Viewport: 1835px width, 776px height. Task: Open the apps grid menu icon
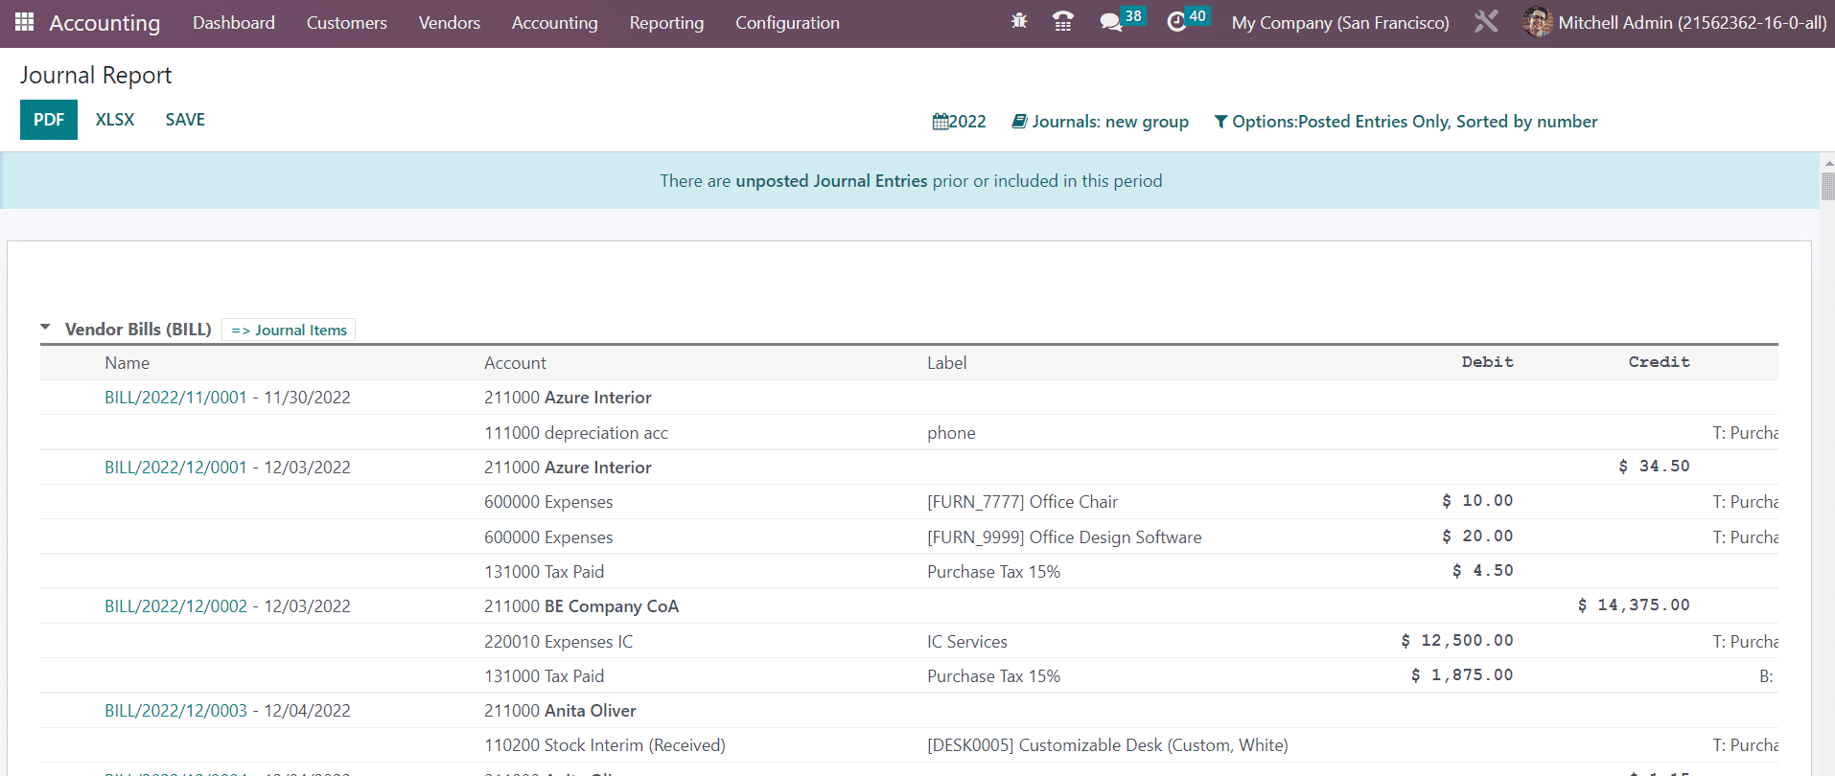tap(25, 22)
